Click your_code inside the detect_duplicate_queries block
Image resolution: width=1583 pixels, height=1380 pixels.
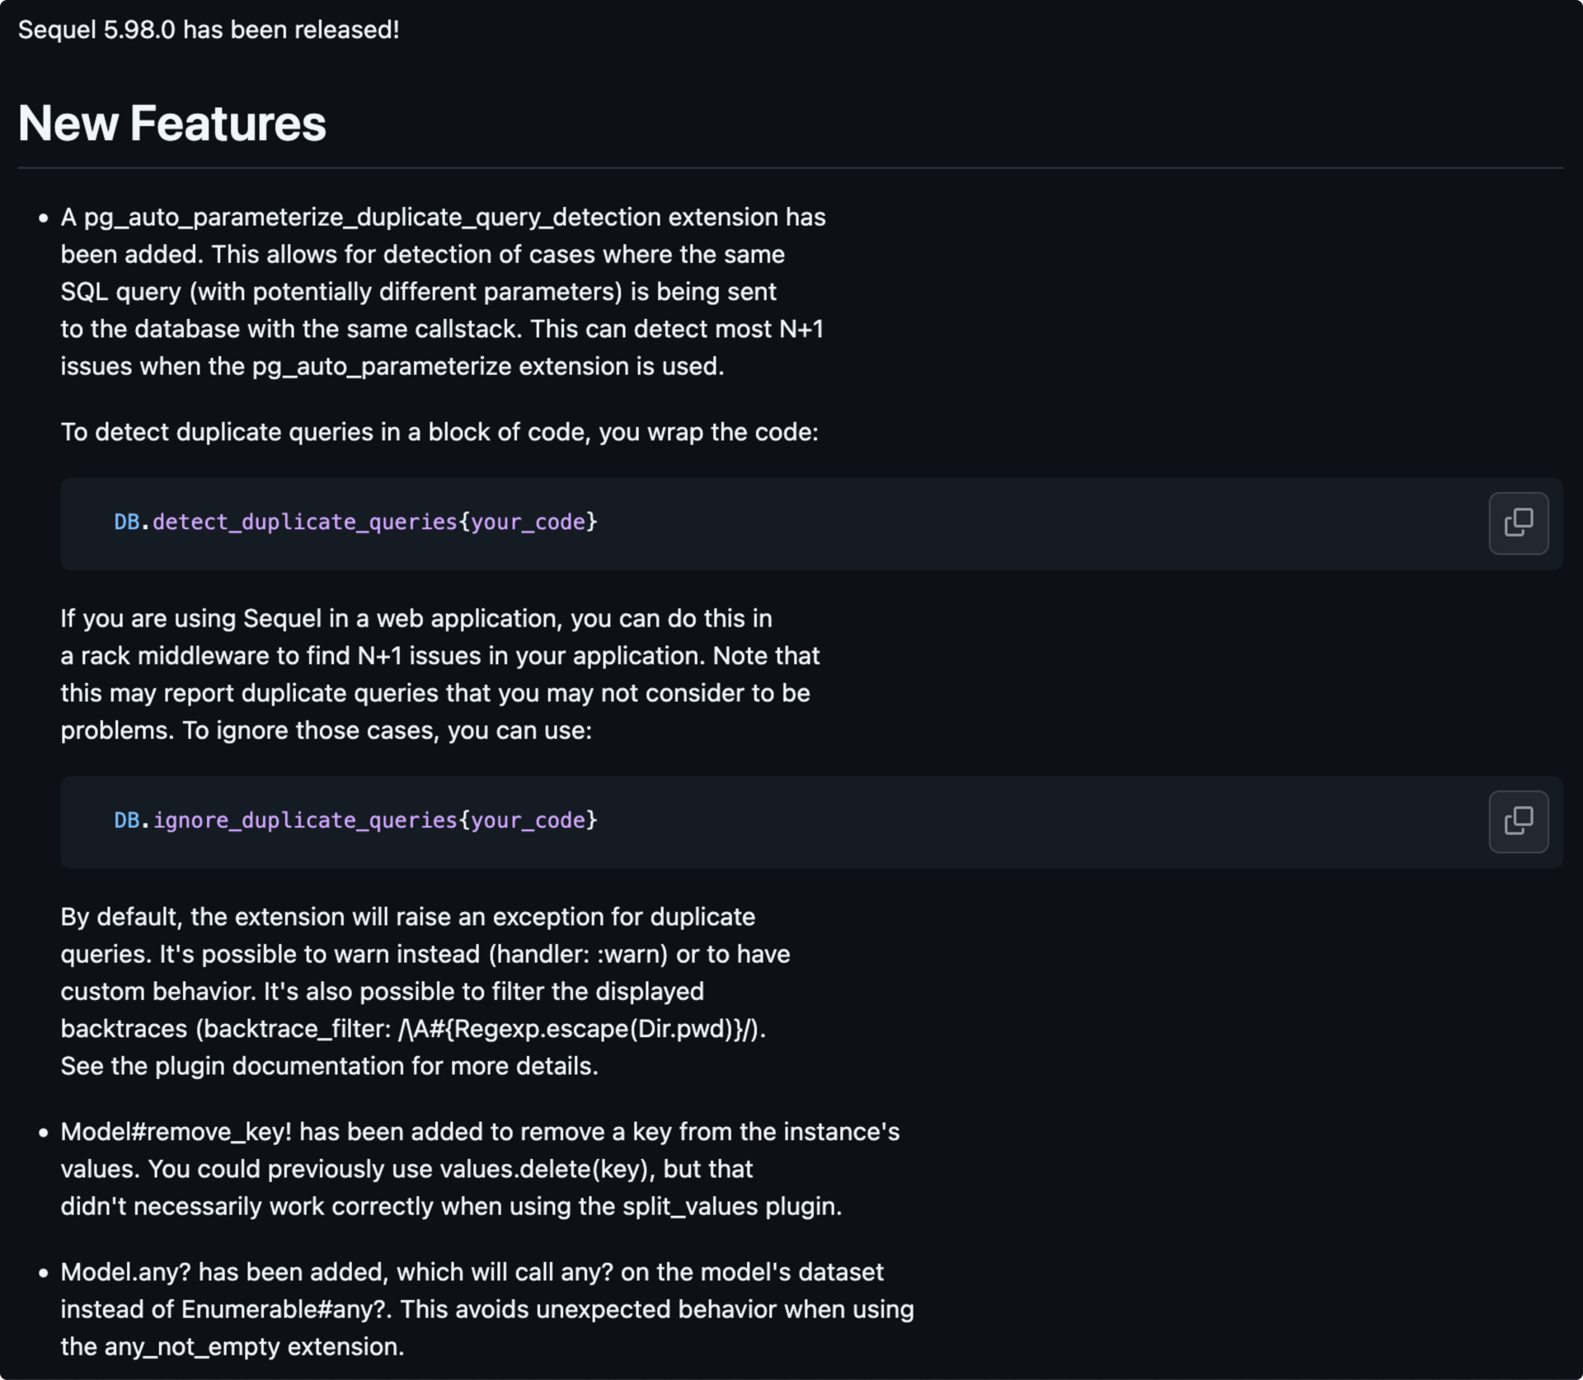[528, 523]
